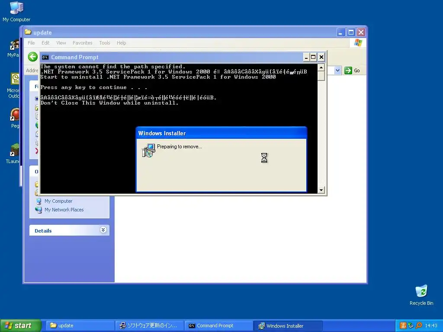
Task: Expand the Details panel chevron
Action: pos(103,230)
